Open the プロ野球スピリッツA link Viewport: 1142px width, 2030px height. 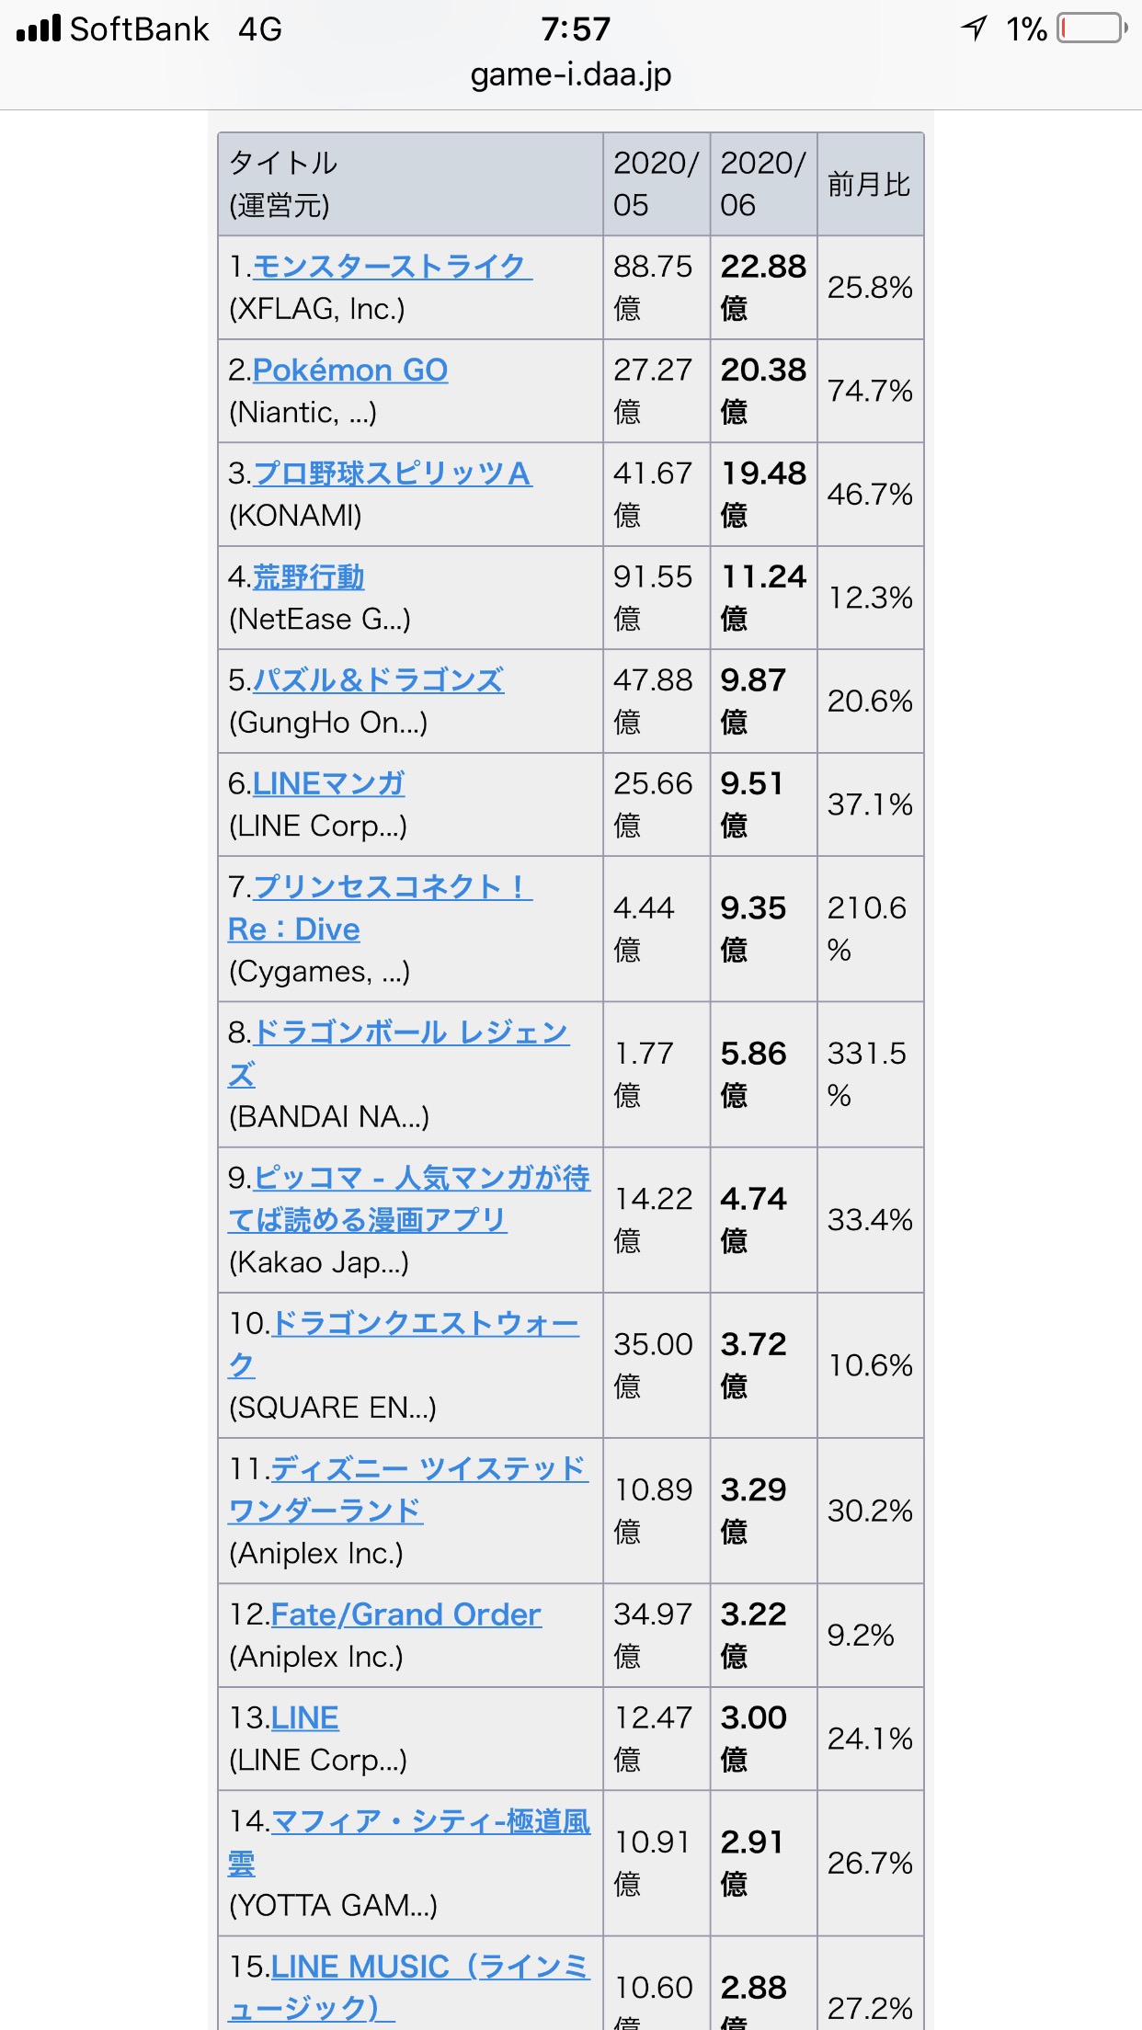(393, 473)
